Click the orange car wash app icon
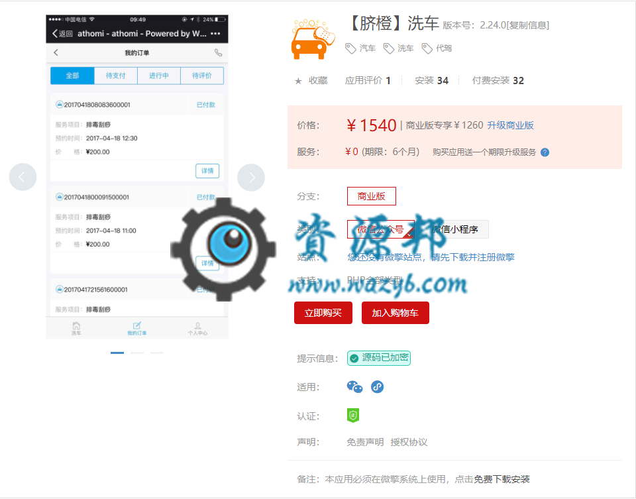The width and height of the screenshot is (636, 499). pos(313,39)
